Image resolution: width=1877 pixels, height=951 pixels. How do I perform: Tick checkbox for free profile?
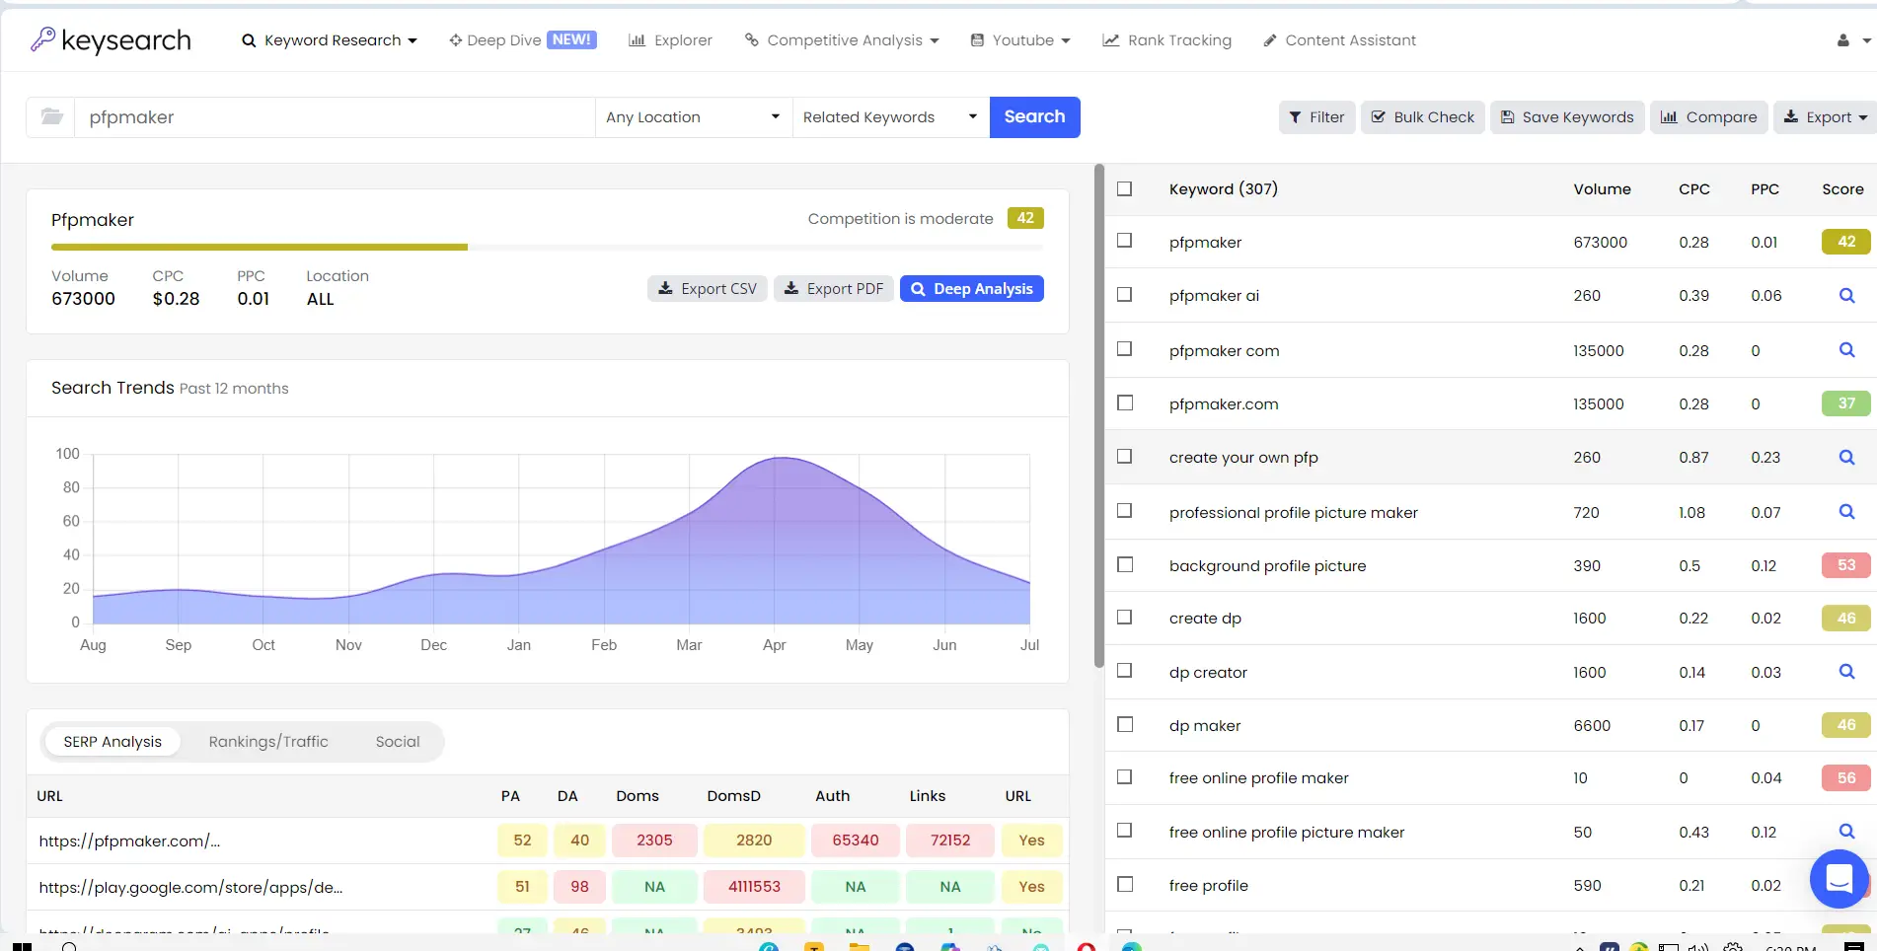coord(1124,884)
